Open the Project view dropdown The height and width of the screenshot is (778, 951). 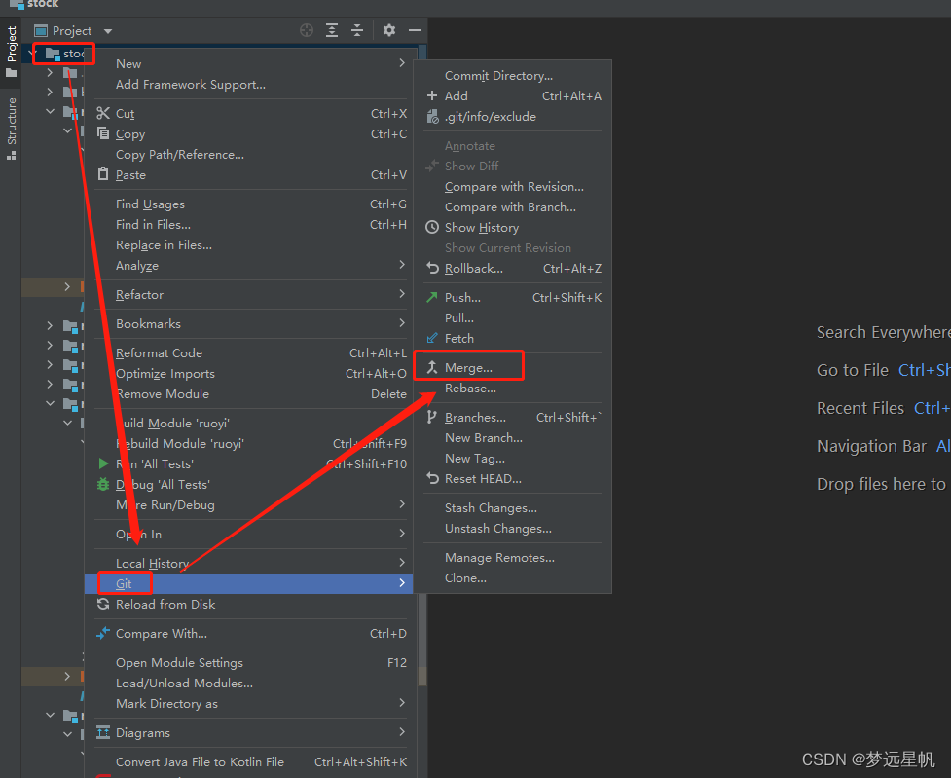click(108, 31)
